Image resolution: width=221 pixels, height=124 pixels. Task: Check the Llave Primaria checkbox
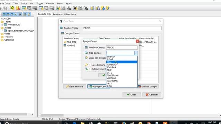pos(90,65)
